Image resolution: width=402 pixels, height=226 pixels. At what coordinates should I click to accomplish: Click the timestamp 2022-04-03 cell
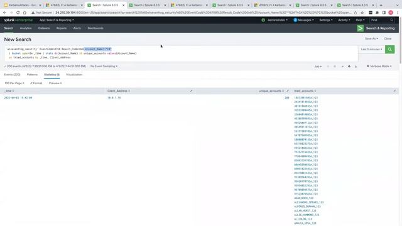(18, 98)
